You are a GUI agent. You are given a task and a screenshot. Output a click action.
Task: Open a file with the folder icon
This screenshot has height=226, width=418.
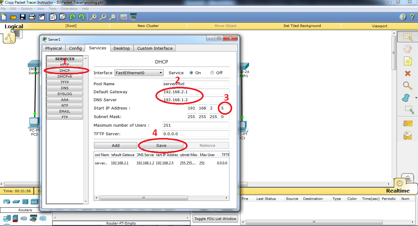[x=13, y=17]
